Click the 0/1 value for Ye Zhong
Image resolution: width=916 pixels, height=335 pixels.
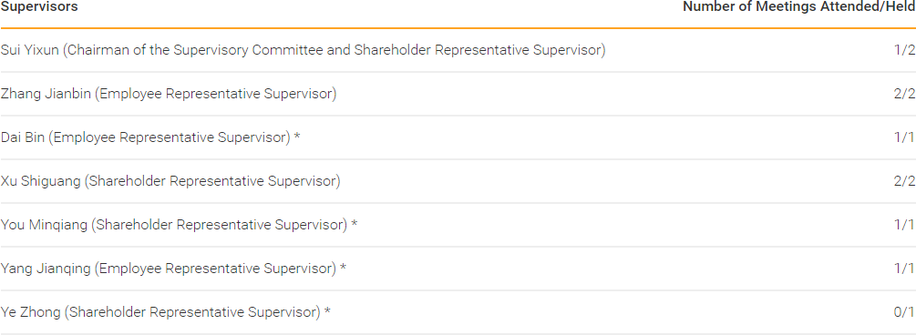904,313
